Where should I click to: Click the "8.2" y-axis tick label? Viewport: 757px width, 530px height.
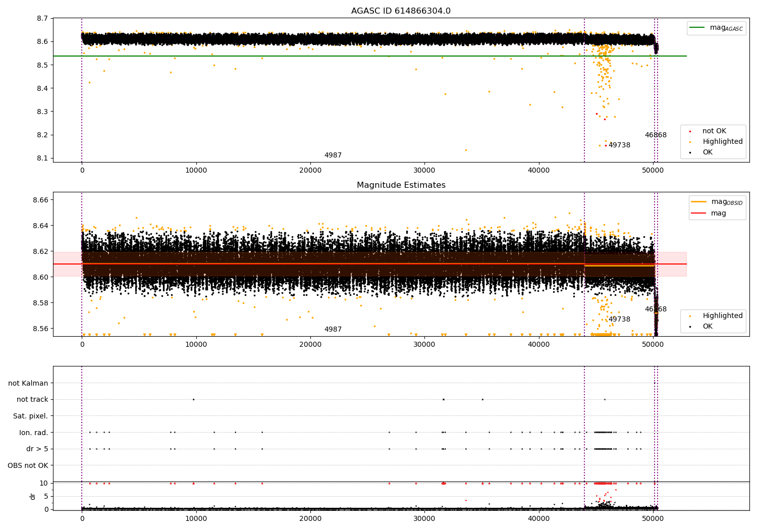coord(43,135)
